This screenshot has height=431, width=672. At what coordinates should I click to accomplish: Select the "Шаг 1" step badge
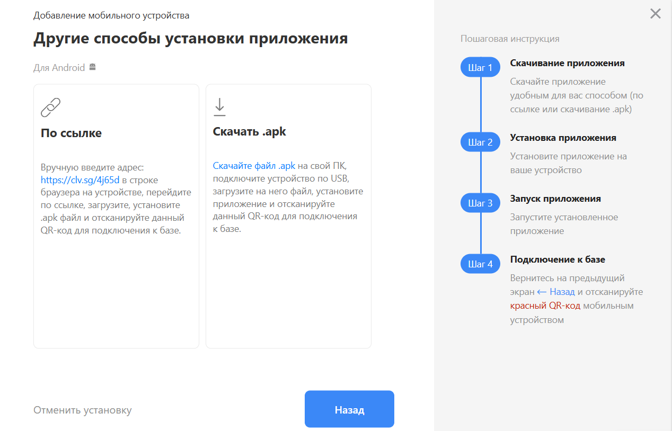click(480, 67)
